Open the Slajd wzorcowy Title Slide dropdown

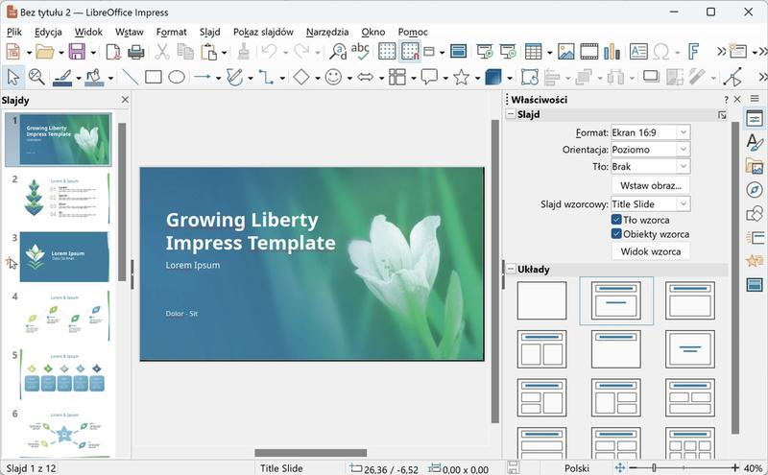click(x=651, y=203)
